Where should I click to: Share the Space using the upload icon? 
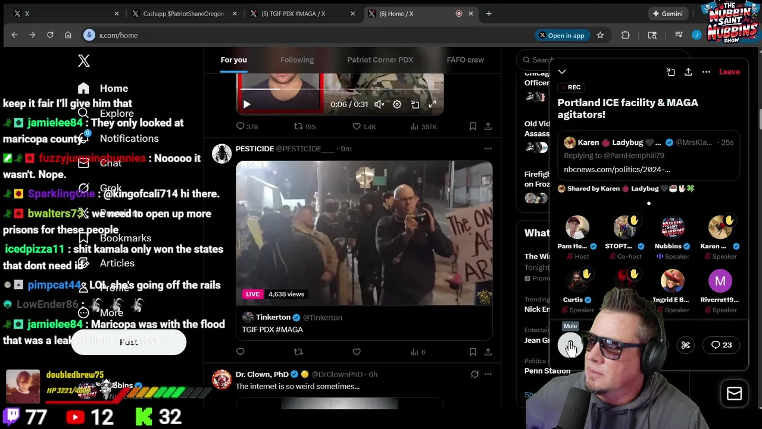point(688,71)
